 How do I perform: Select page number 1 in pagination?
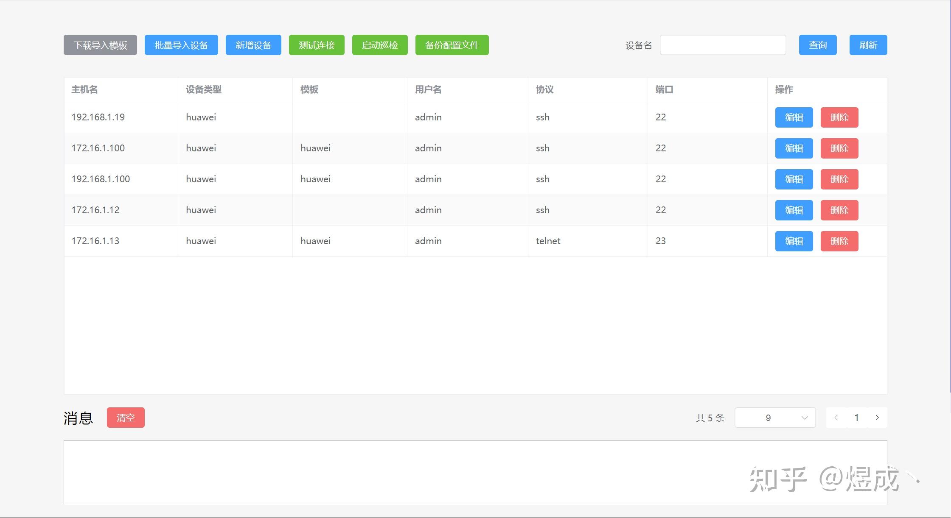click(856, 418)
